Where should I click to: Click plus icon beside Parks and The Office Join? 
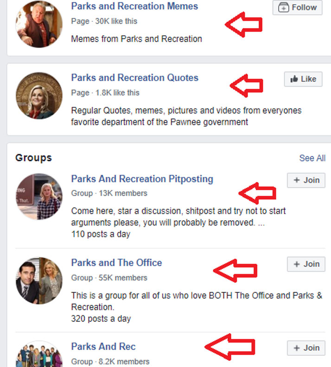coord(297,264)
